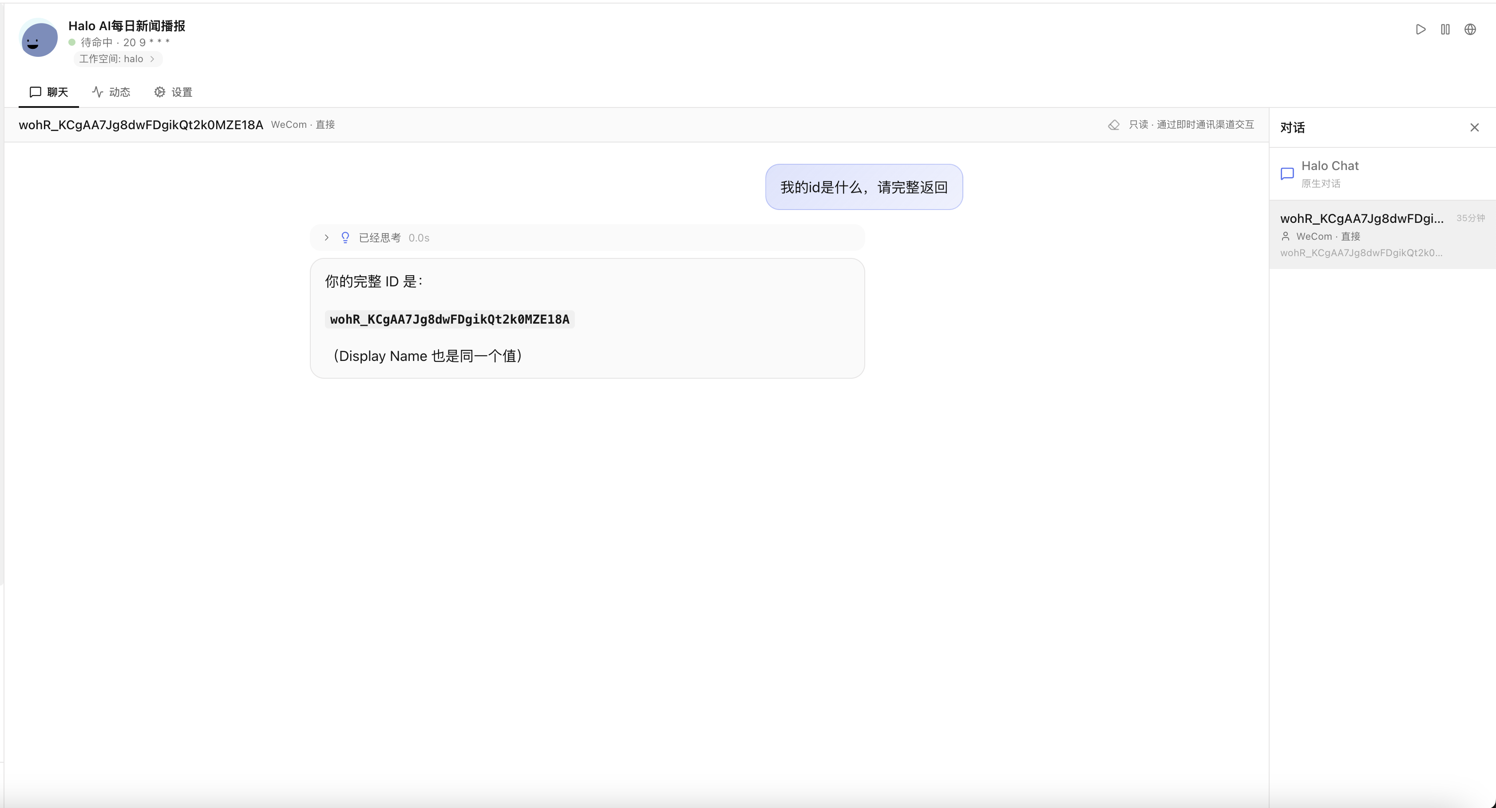Click the lightbulb icon beside 已经思考

click(345, 238)
